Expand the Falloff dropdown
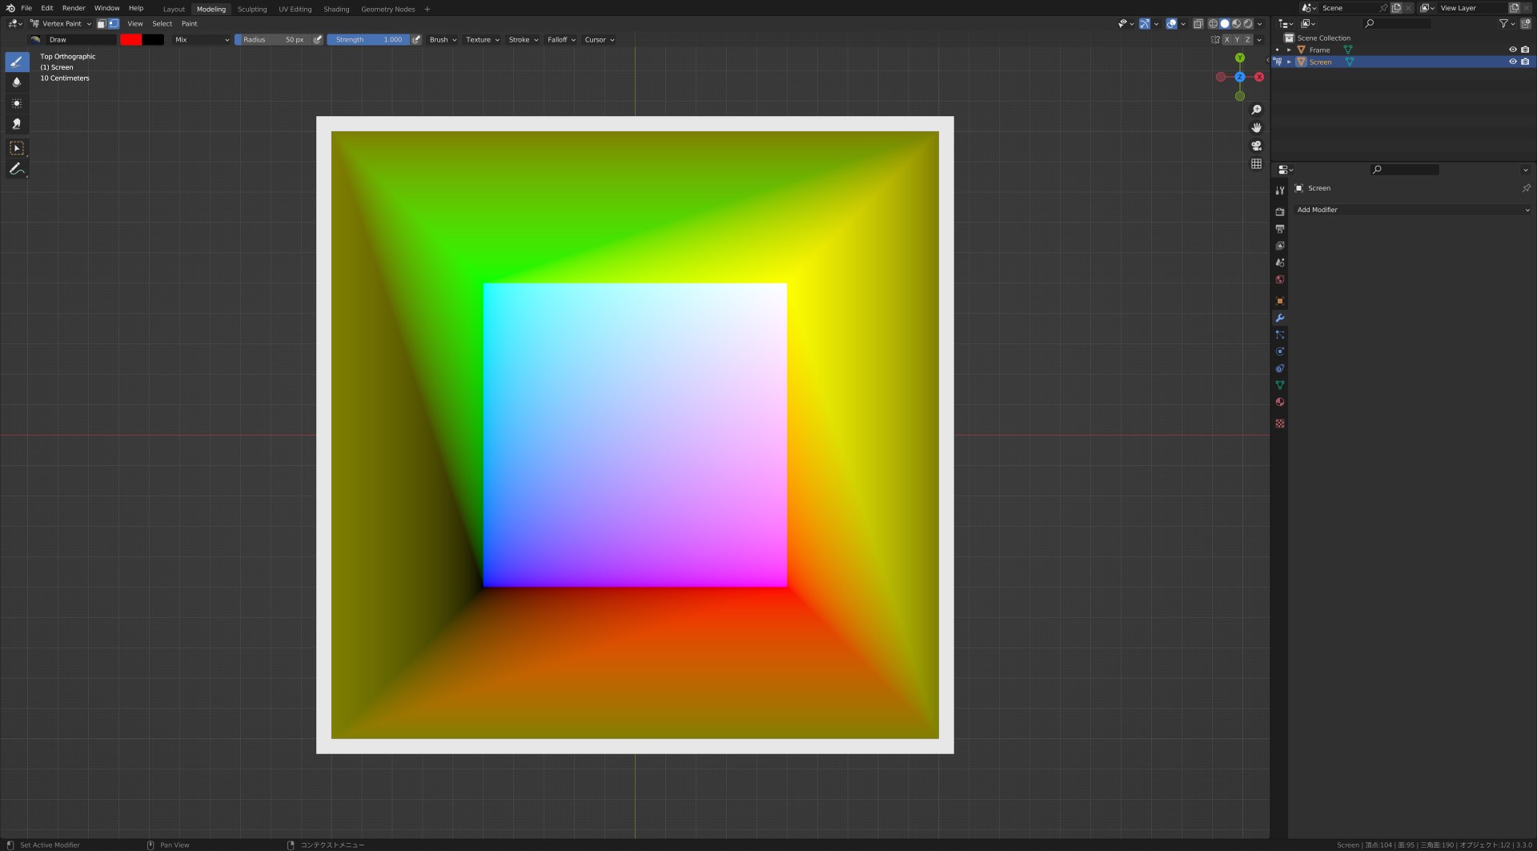The height and width of the screenshot is (851, 1537). pyautogui.click(x=561, y=40)
